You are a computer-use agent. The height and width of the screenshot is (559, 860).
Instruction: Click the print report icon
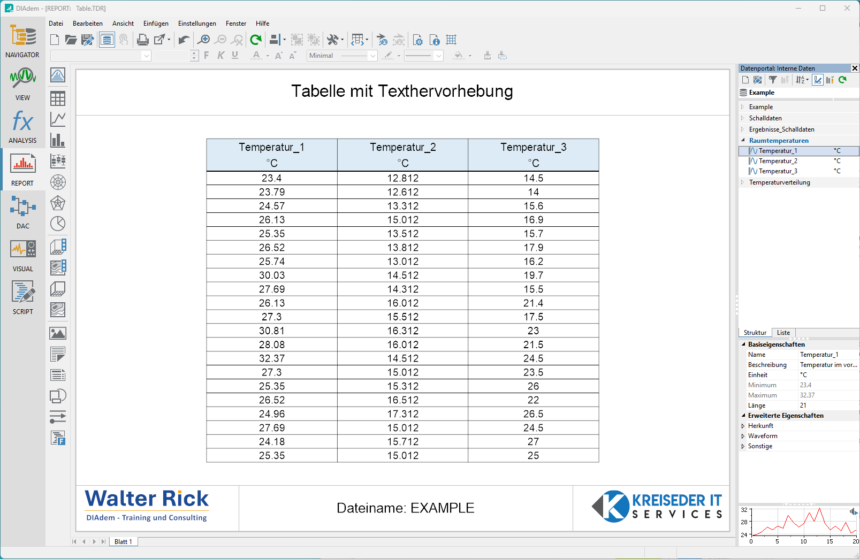[x=142, y=40]
